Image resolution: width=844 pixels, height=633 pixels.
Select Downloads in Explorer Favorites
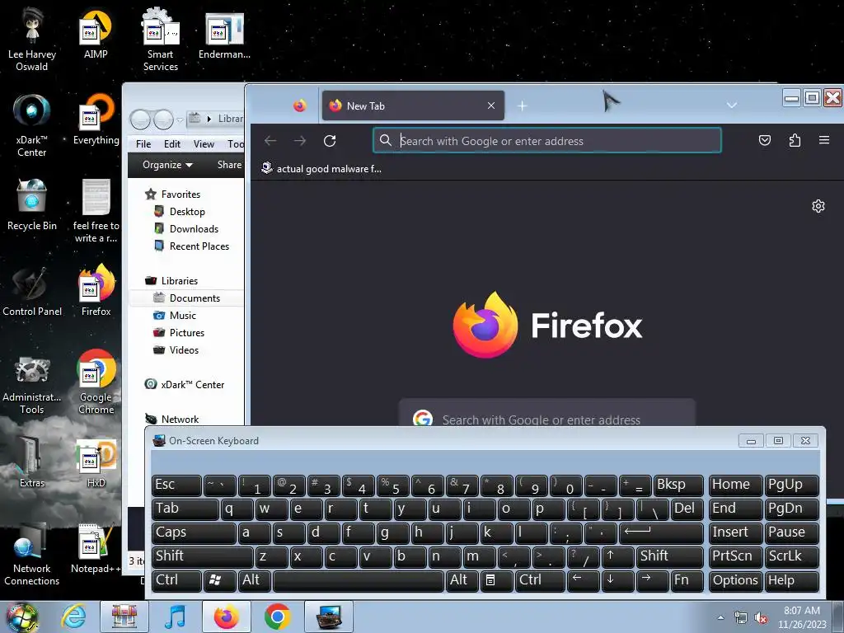point(194,229)
